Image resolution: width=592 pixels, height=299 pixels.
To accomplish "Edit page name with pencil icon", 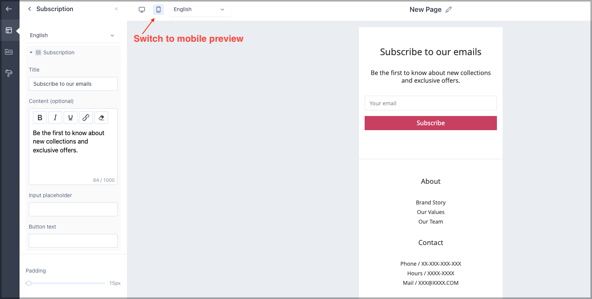I will 449,10.
